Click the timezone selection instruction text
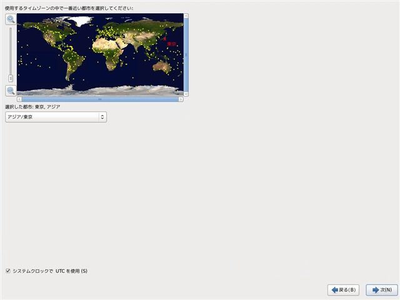Image resolution: width=400 pixels, height=300 pixels. click(69, 8)
